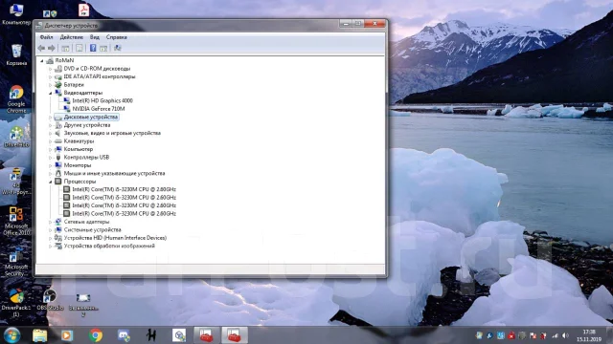Open the Действие menu
This screenshot has width=613, height=344.
(x=72, y=37)
